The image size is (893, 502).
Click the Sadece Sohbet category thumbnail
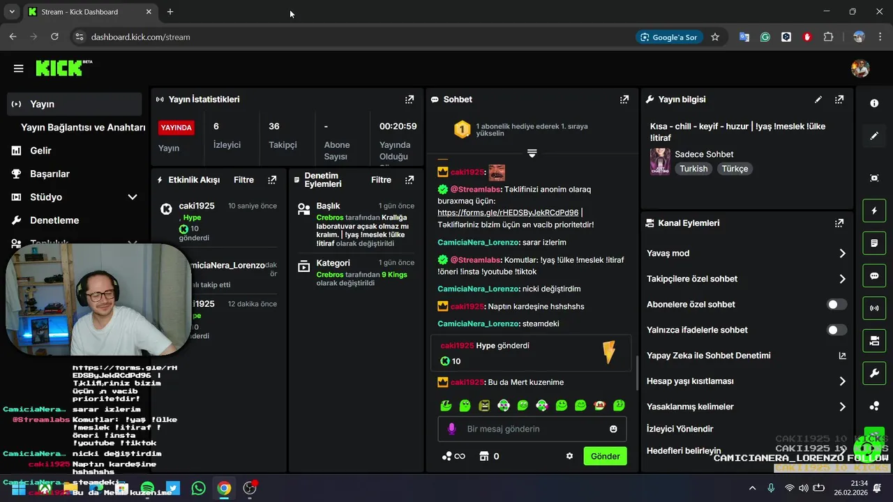[x=660, y=162]
